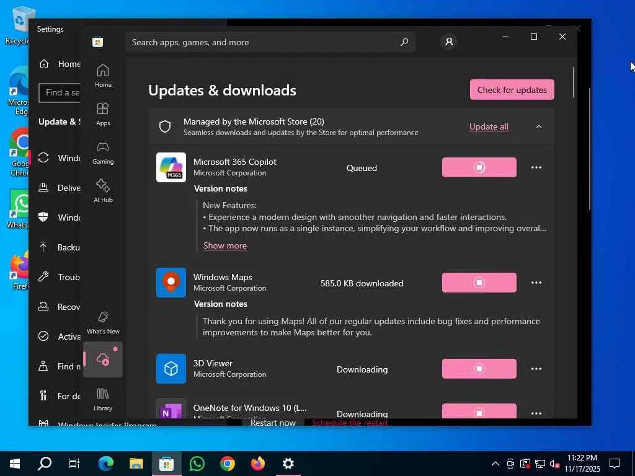The height and width of the screenshot is (476, 635).
Task: Click the Store page vertical scrollbar
Action: click(574, 82)
